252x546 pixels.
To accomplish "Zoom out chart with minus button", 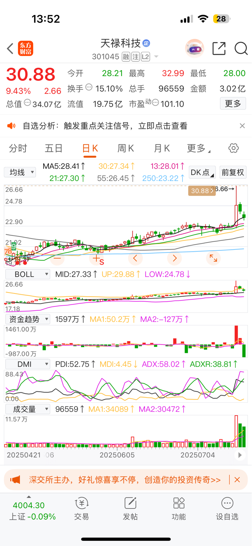I will point(57,258).
